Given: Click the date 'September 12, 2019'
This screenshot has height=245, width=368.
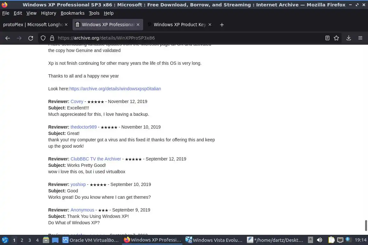Looking at the screenshot, I should click(x=166, y=159).
